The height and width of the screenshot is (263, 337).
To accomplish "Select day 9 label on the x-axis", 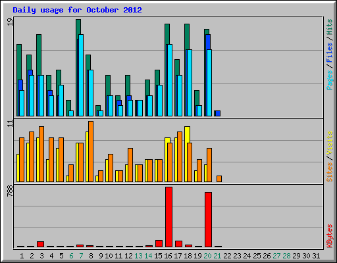I will click(101, 256).
